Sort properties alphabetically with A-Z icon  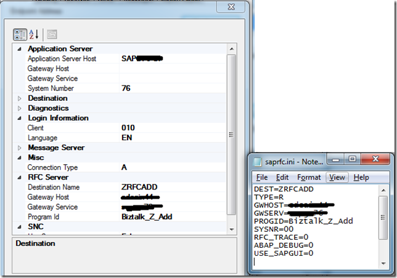tap(34, 34)
